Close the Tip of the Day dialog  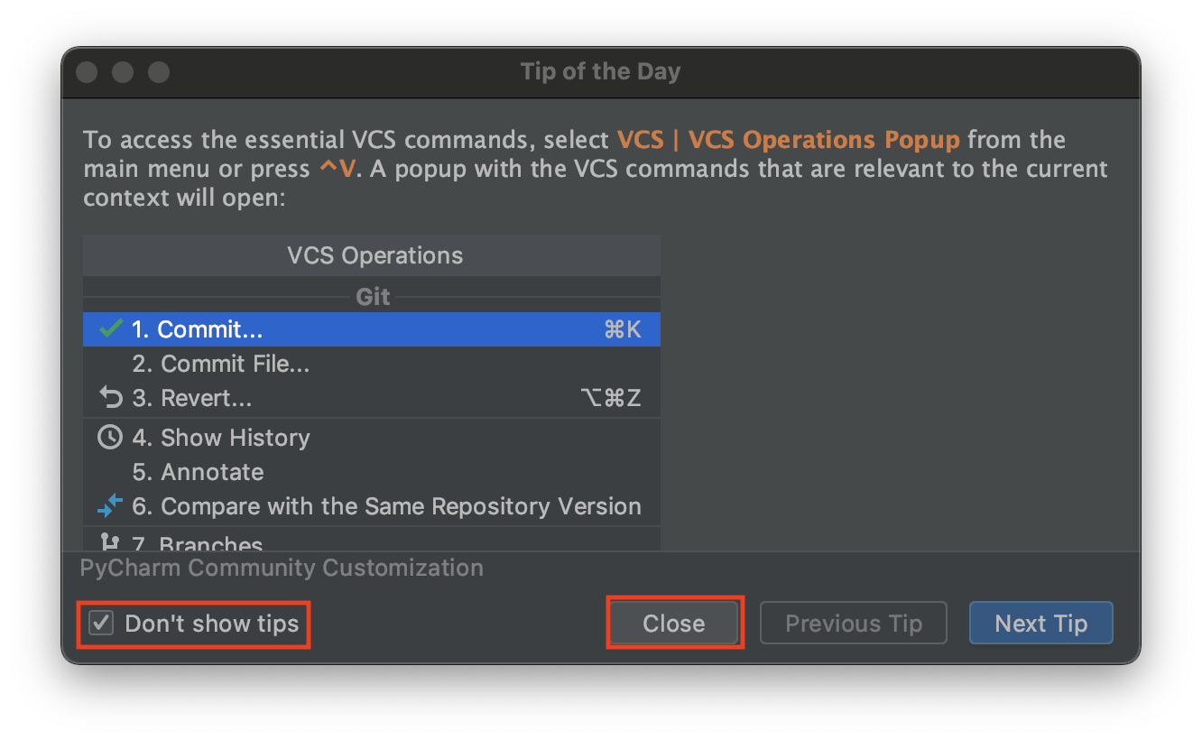(x=674, y=624)
